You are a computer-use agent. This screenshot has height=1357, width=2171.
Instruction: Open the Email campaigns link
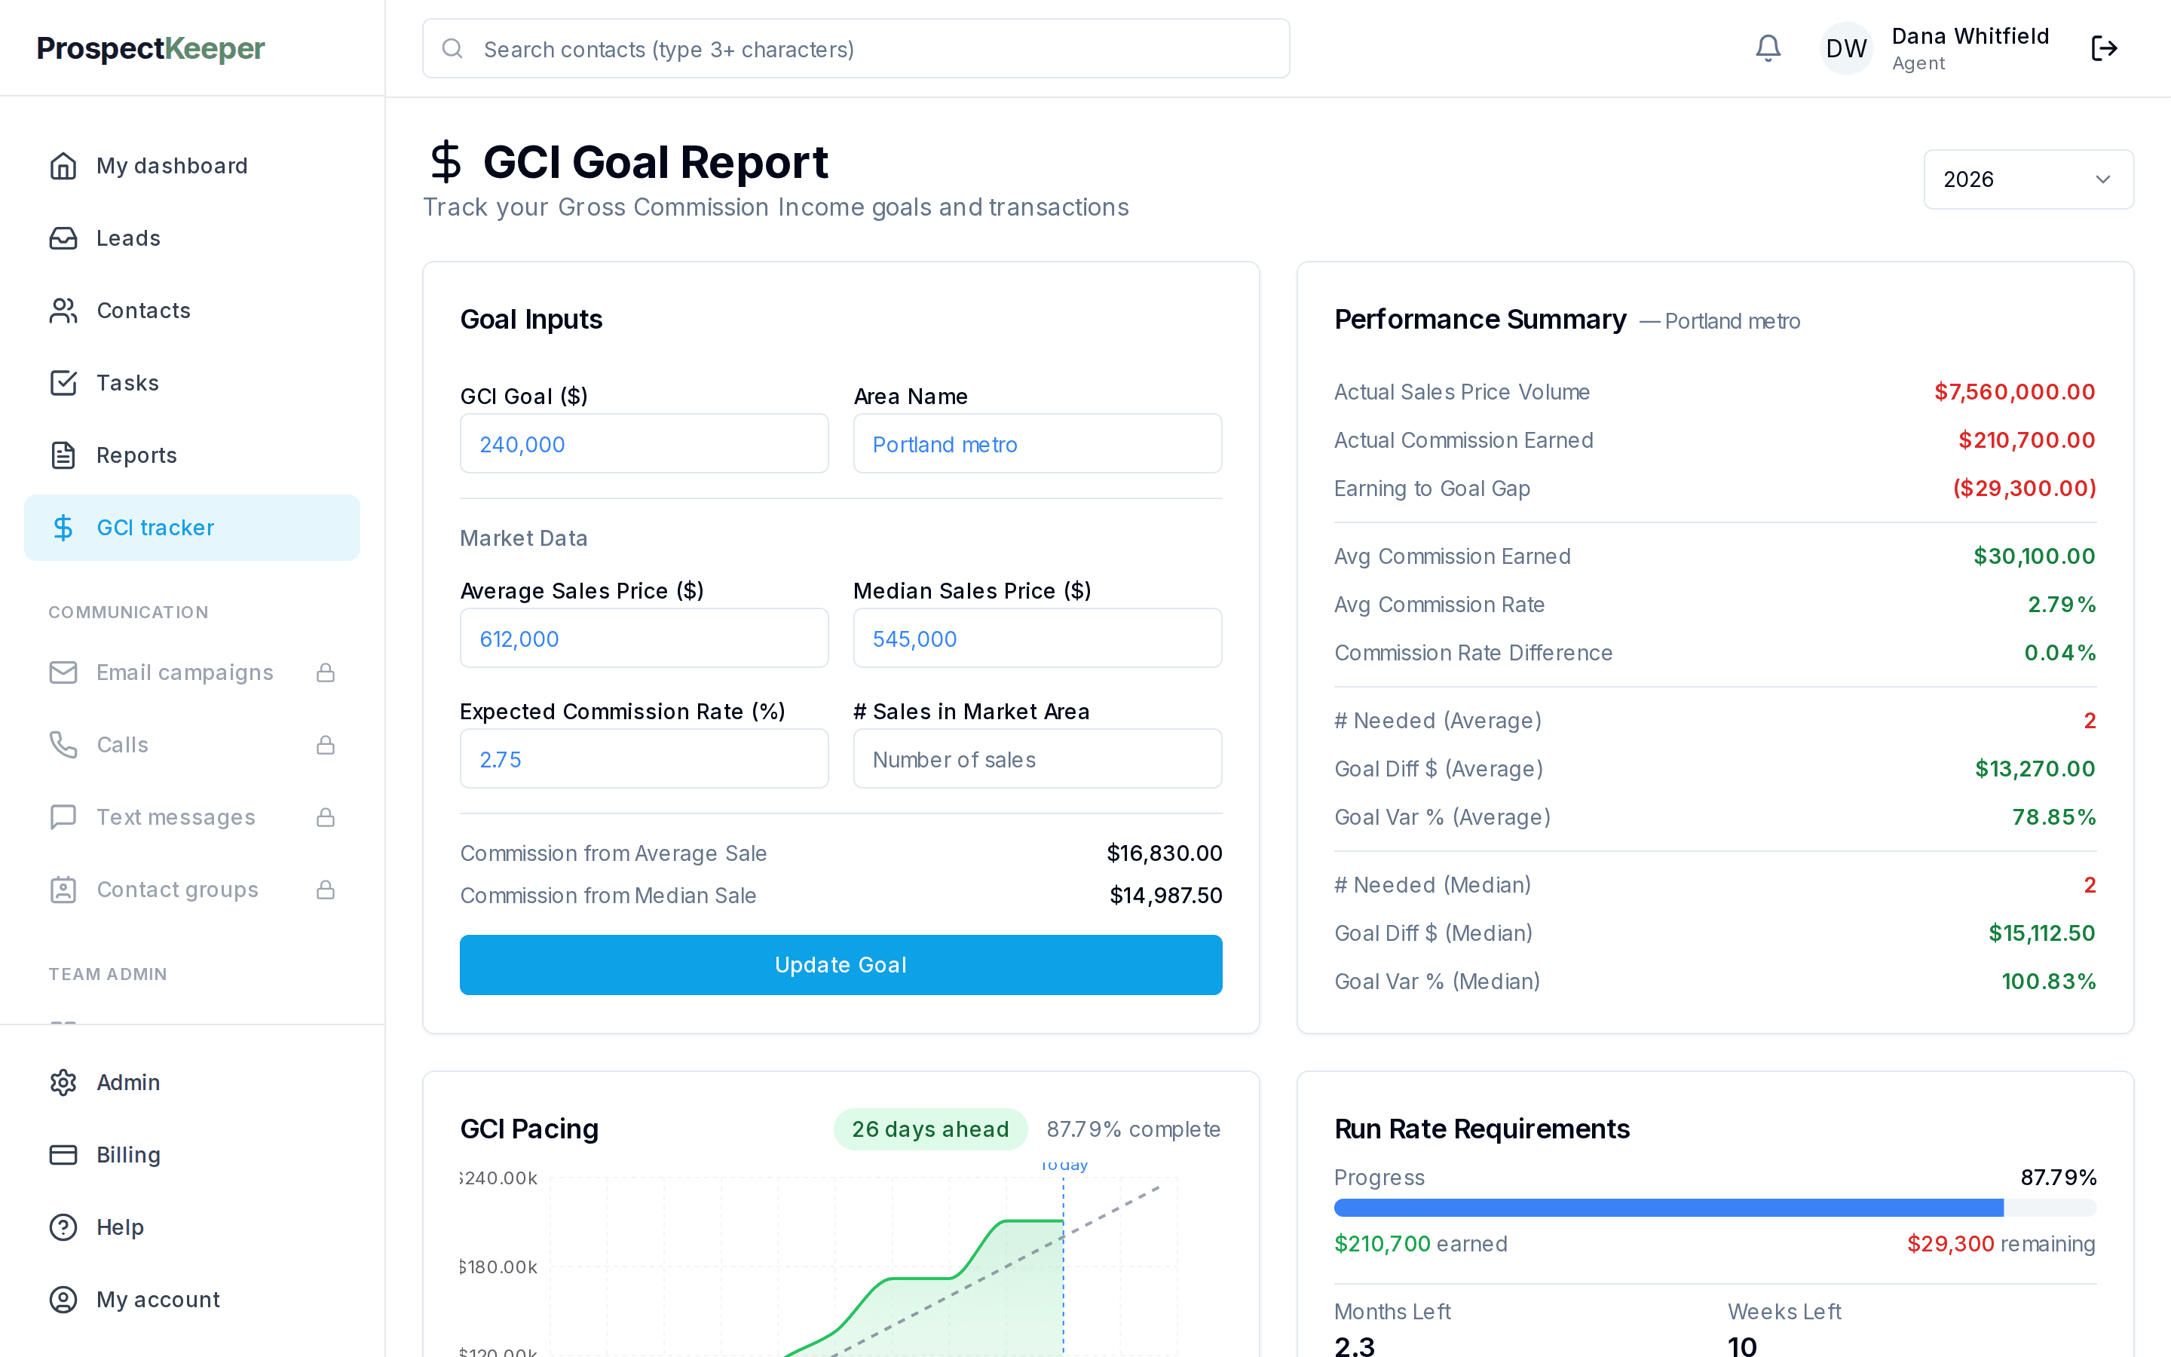192,672
